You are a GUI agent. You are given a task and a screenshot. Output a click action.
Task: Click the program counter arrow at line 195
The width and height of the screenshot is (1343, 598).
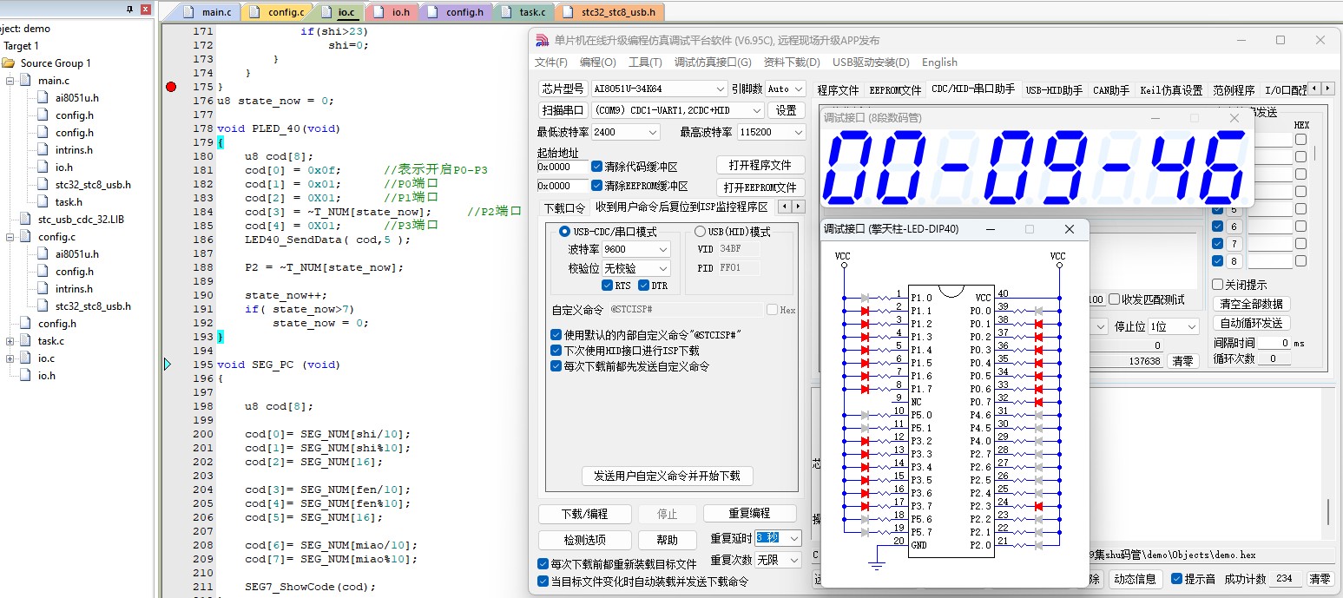click(x=168, y=365)
